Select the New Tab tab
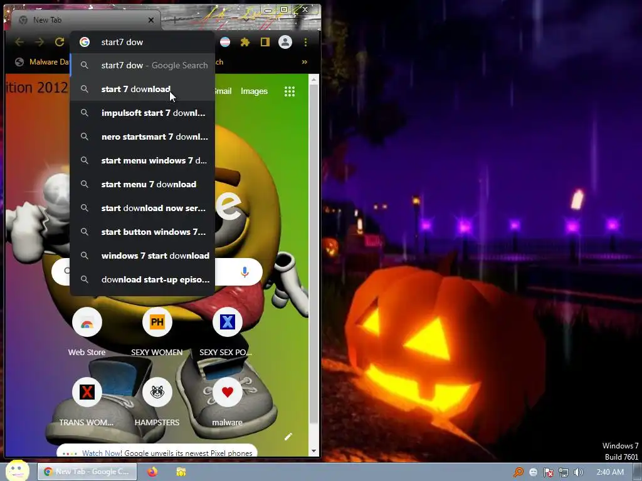The height and width of the screenshot is (481, 642). [x=87, y=20]
